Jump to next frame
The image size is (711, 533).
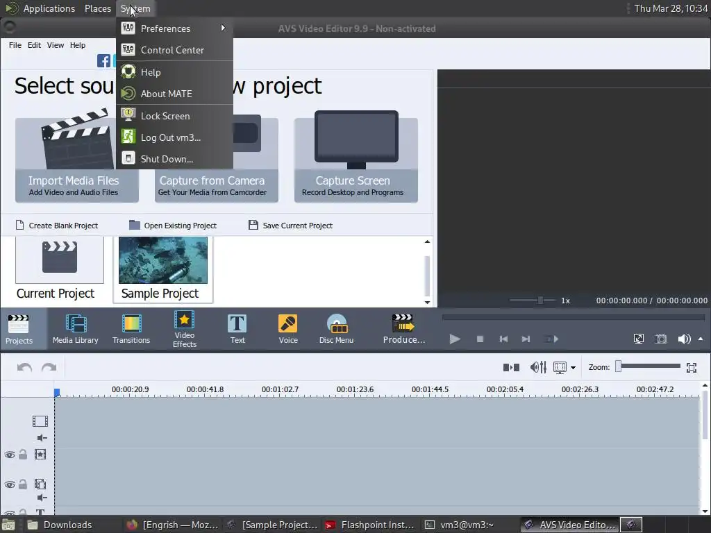click(526, 339)
